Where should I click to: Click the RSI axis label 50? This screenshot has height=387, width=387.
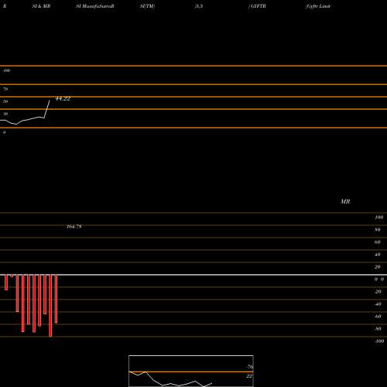tap(5, 101)
